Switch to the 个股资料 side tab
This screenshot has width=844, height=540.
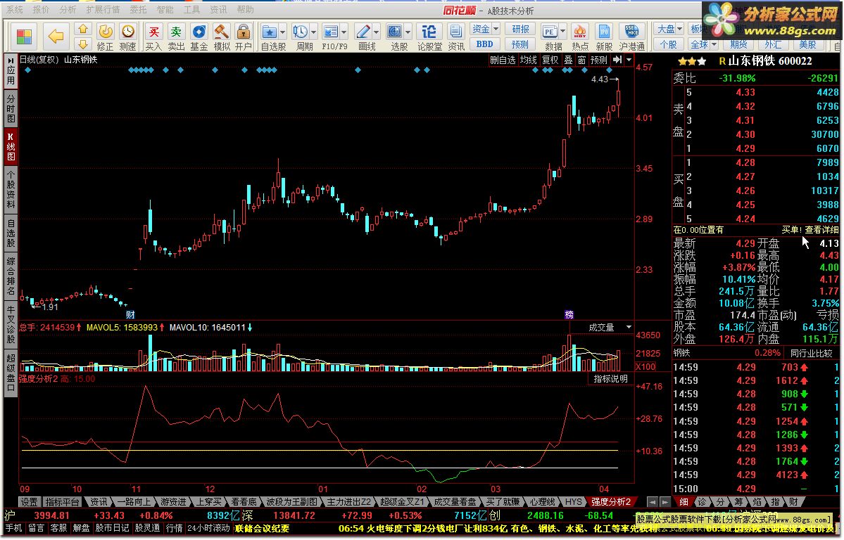coord(11,189)
